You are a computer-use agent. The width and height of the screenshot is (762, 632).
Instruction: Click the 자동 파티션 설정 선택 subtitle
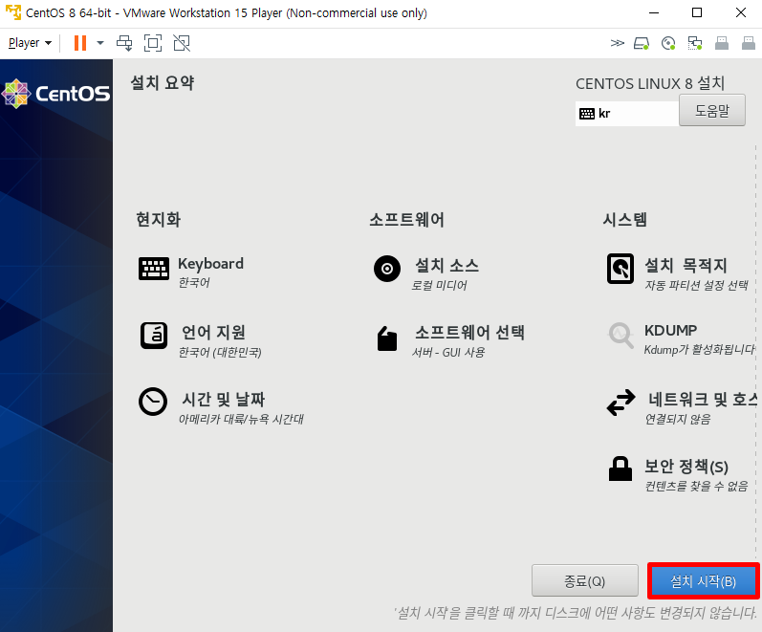696,285
